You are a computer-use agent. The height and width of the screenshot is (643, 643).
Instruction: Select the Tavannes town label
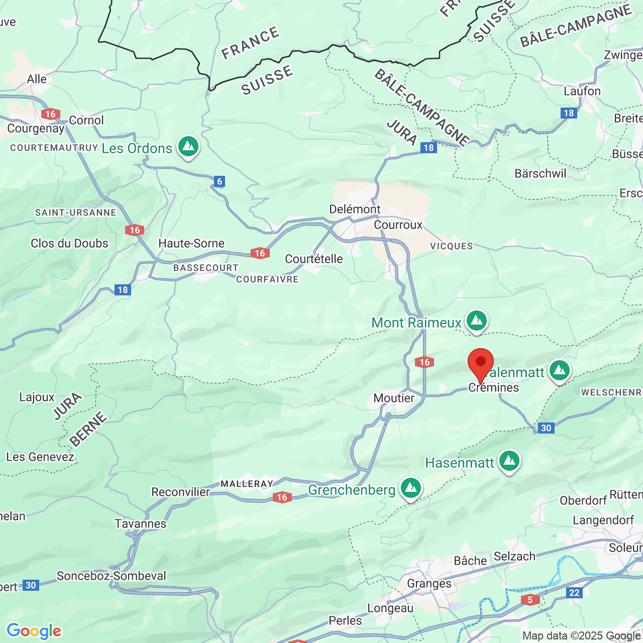(x=141, y=523)
